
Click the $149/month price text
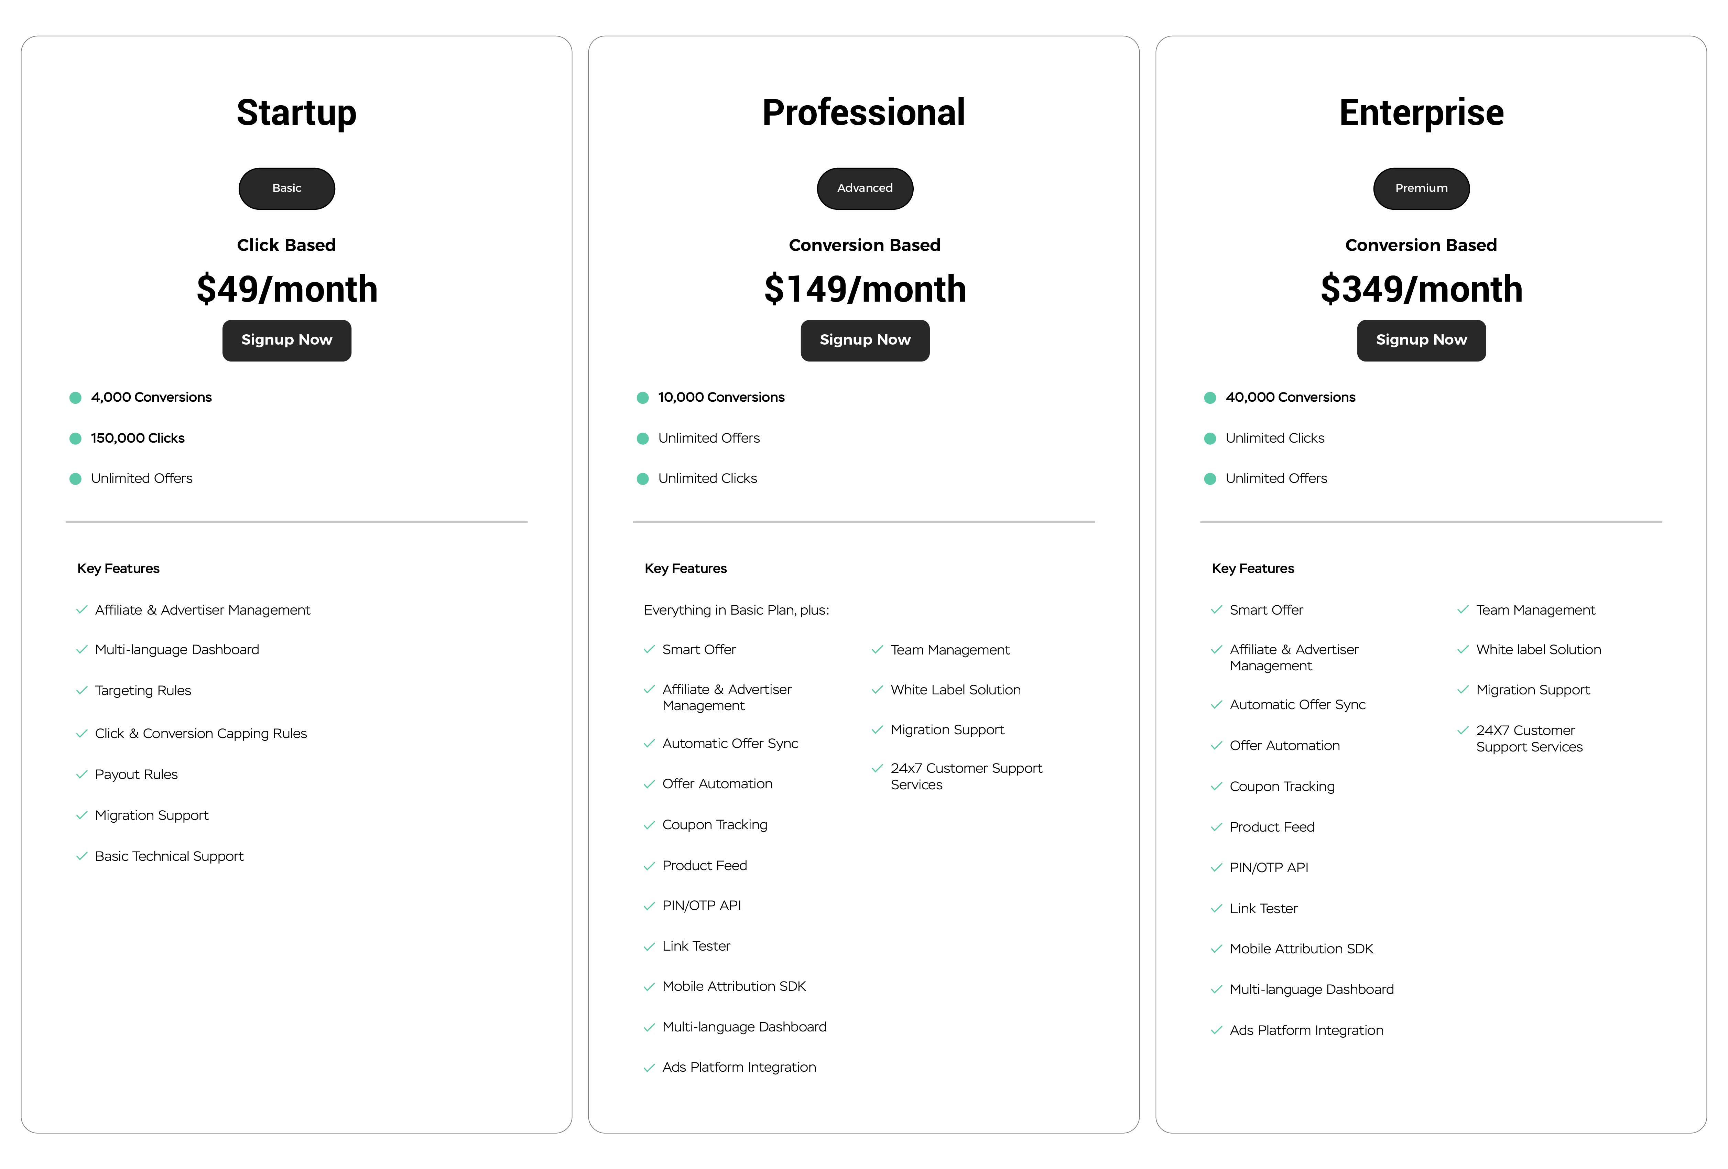tap(865, 289)
